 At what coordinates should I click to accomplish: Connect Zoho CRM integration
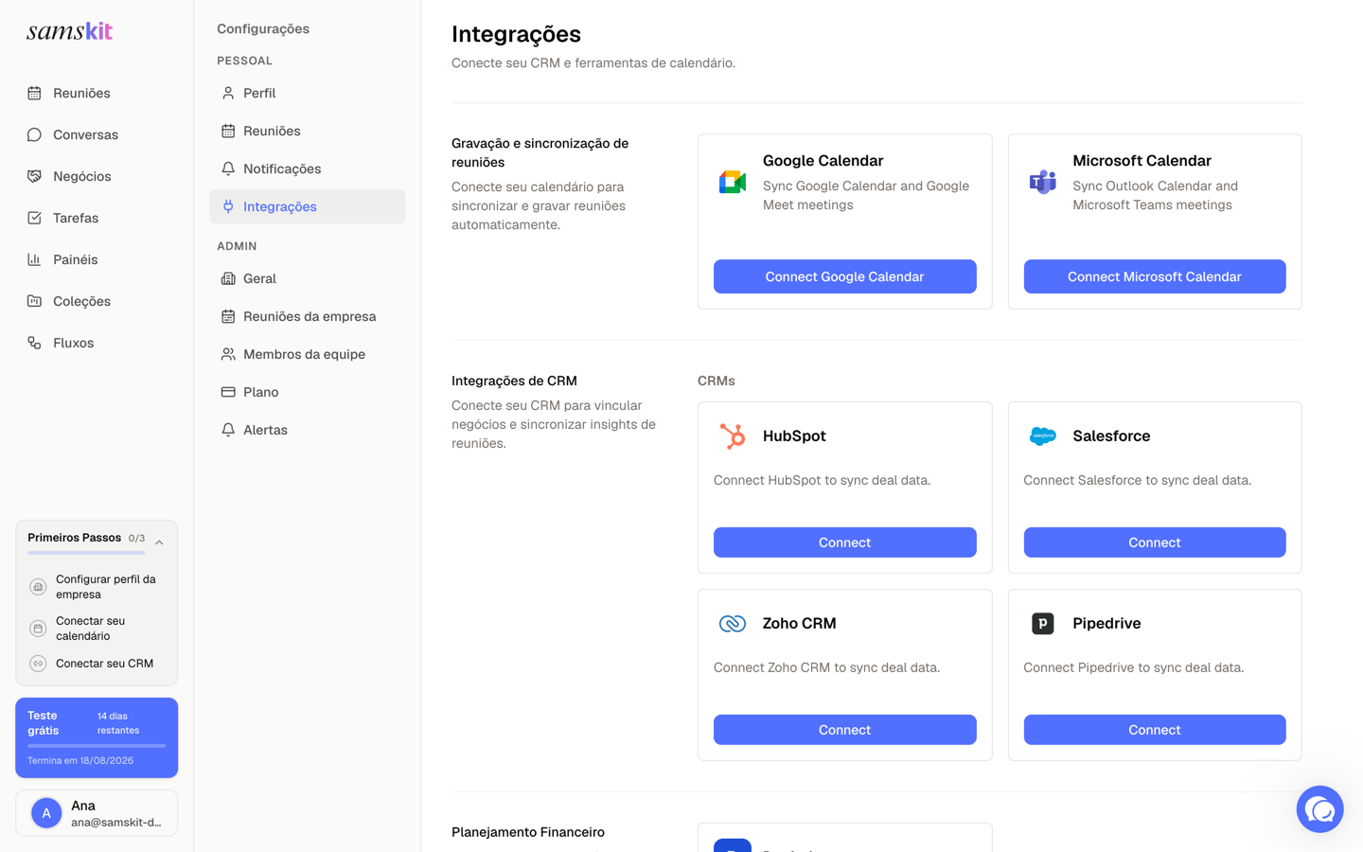pos(844,730)
